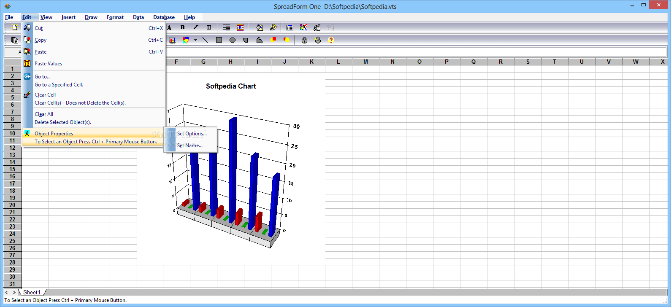The width and height of the screenshot is (671, 307).
Task: Select row header 15
Action: click(x=12, y=169)
